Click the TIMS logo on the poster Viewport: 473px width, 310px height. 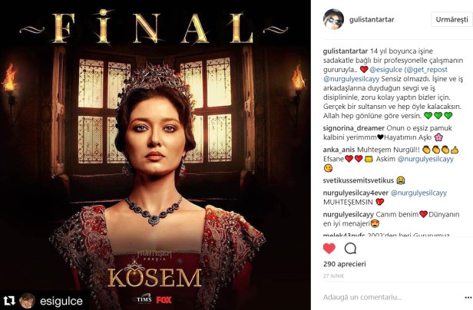(x=142, y=299)
